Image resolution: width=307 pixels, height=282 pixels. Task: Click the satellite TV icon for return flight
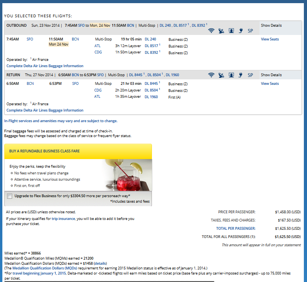coord(221,75)
